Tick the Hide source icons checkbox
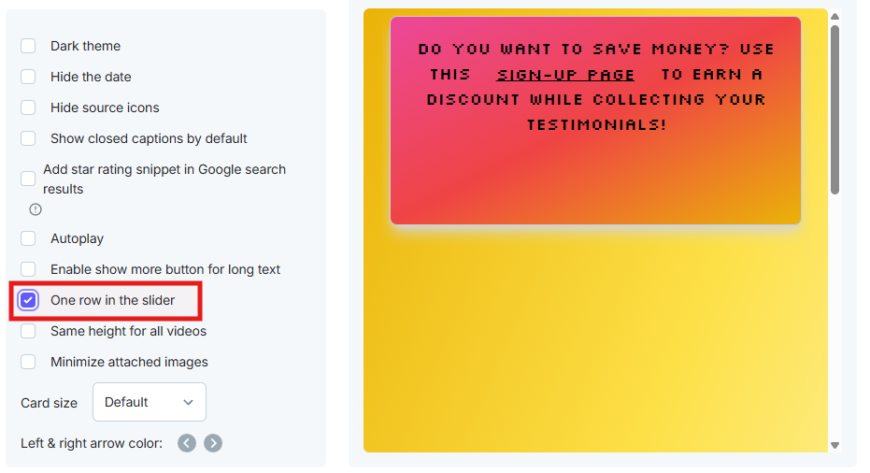The height and width of the screenshot is (473, 870). coord(28,107)
